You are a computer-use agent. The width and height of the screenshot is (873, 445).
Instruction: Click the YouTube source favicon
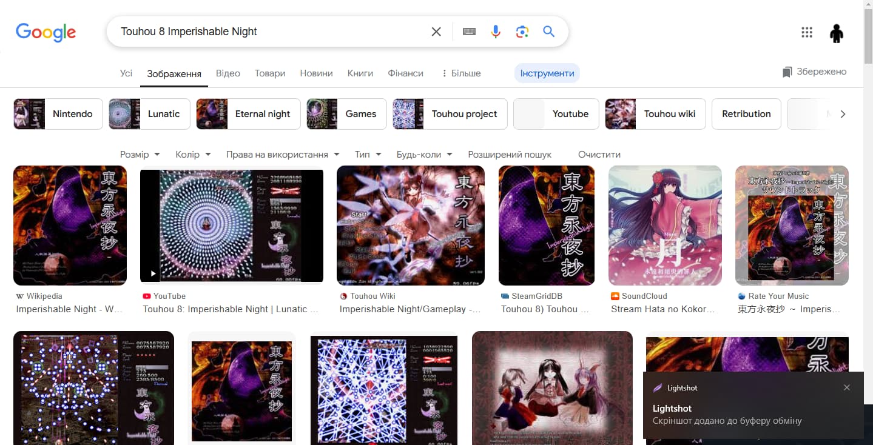(147, 296)
